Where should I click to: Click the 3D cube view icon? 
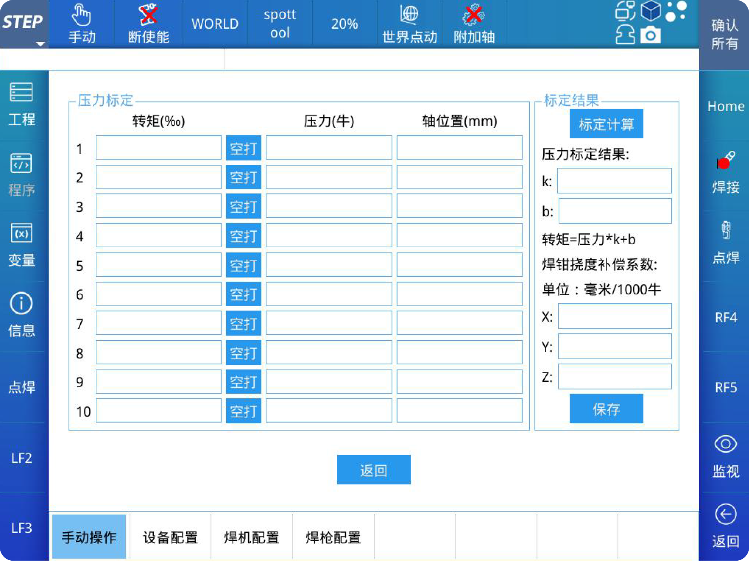click(x=651, y=11)
